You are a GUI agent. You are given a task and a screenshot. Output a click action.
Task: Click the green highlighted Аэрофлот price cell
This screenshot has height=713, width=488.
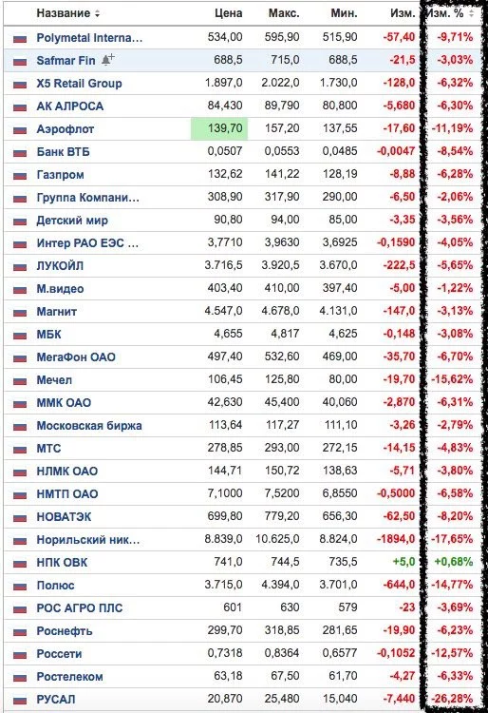click(x=219, y=128)
